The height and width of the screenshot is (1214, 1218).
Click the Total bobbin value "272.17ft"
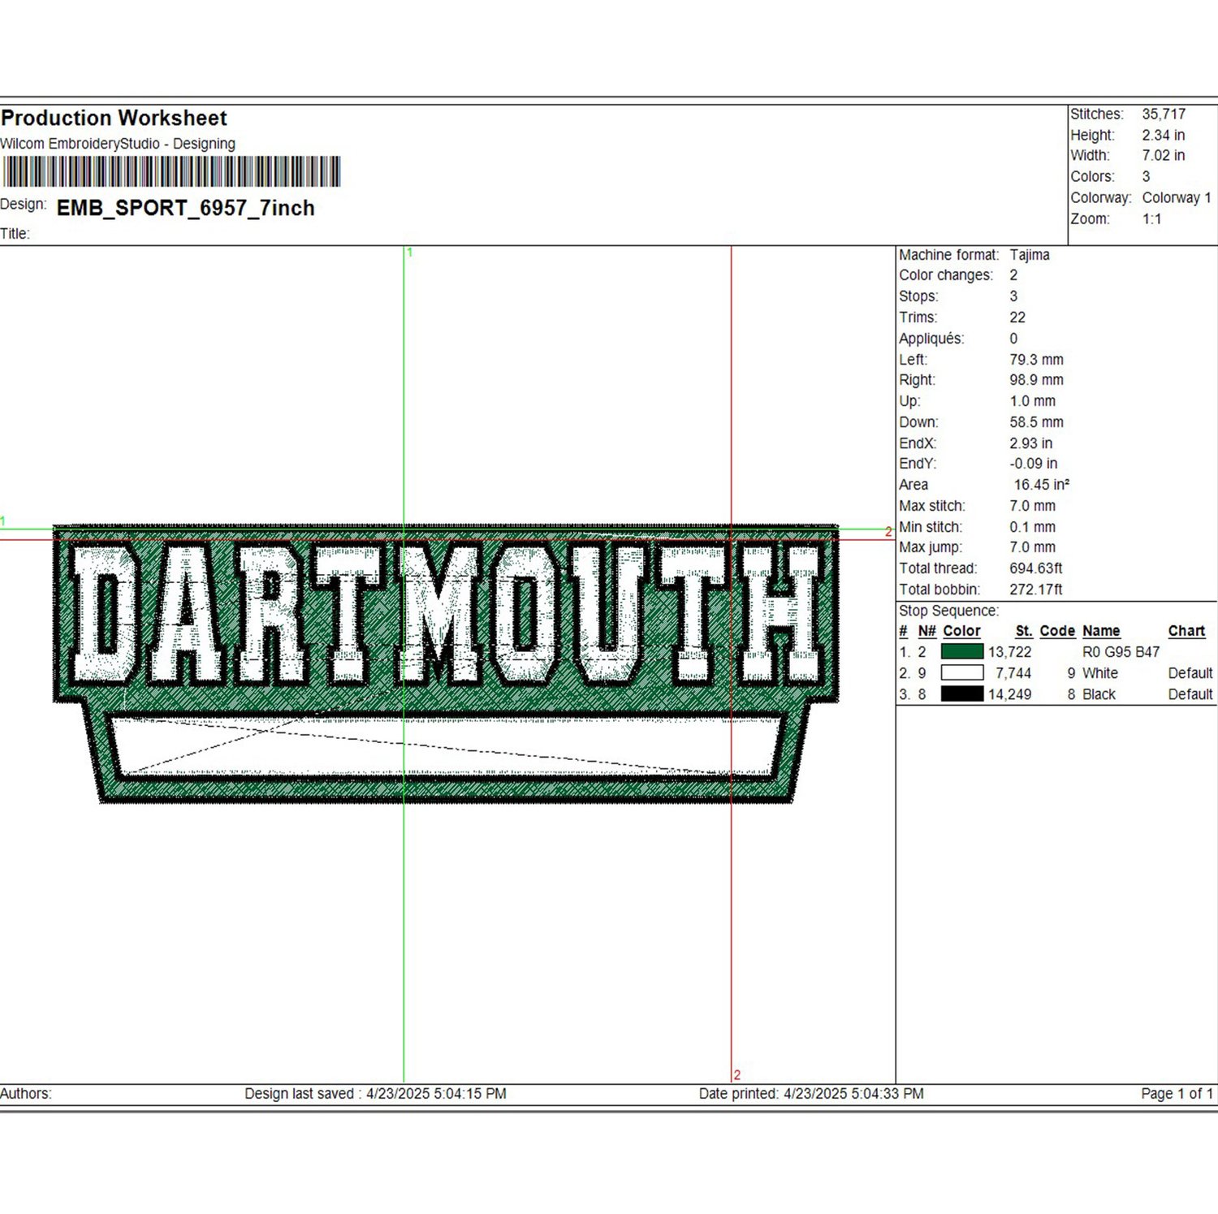click(x=1036, y=590)
